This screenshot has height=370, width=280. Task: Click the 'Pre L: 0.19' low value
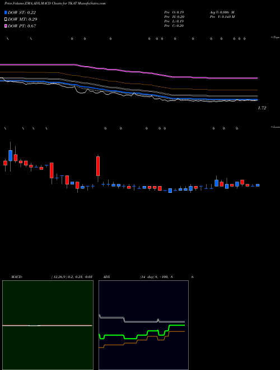click(x=174, y=21)
